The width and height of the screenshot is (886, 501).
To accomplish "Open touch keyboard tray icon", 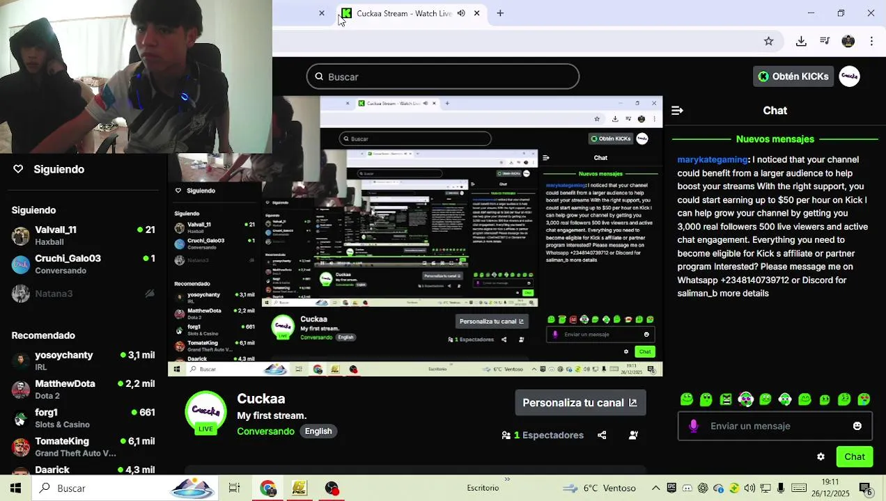I will click(799, 488).
